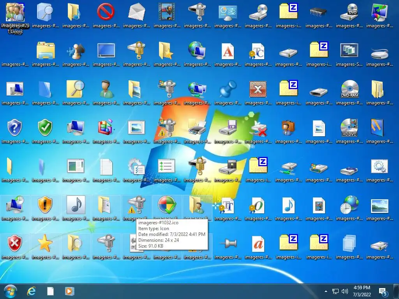Show hidden notification area icons
399x299 pixels.
pos(326,291)
